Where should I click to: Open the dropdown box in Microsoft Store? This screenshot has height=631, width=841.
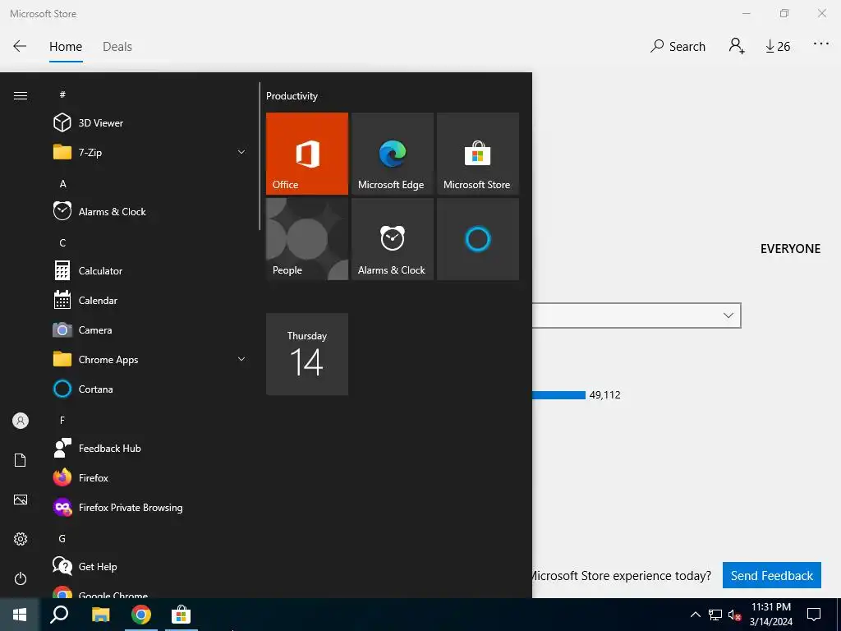point(636,315)
